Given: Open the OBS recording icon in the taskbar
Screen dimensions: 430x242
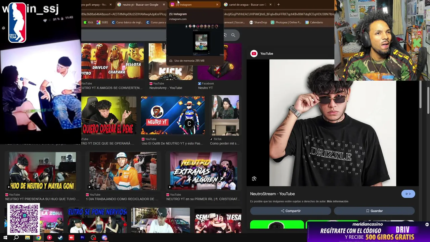Looking at the screenshot, I should 93,238.
